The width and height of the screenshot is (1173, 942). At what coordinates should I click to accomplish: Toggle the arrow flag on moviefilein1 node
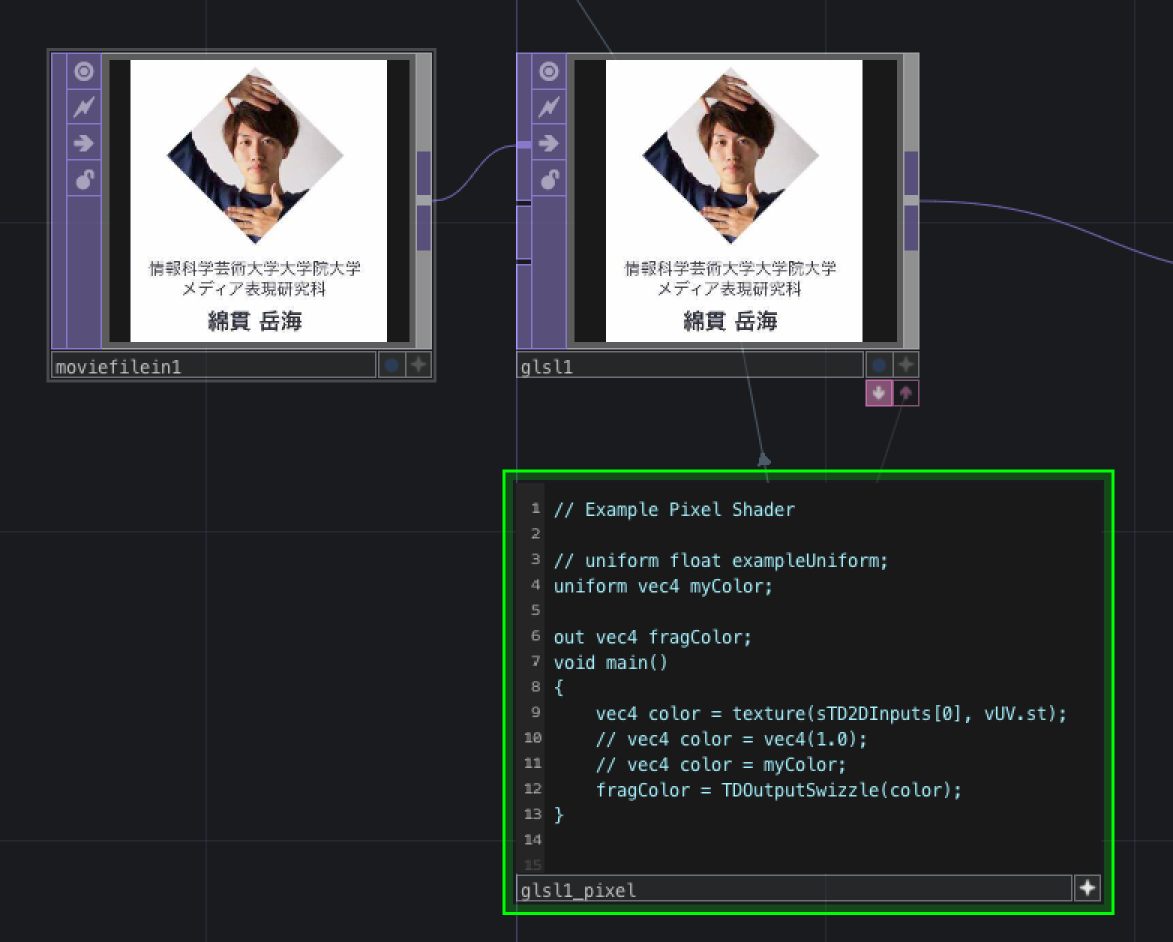83,143
